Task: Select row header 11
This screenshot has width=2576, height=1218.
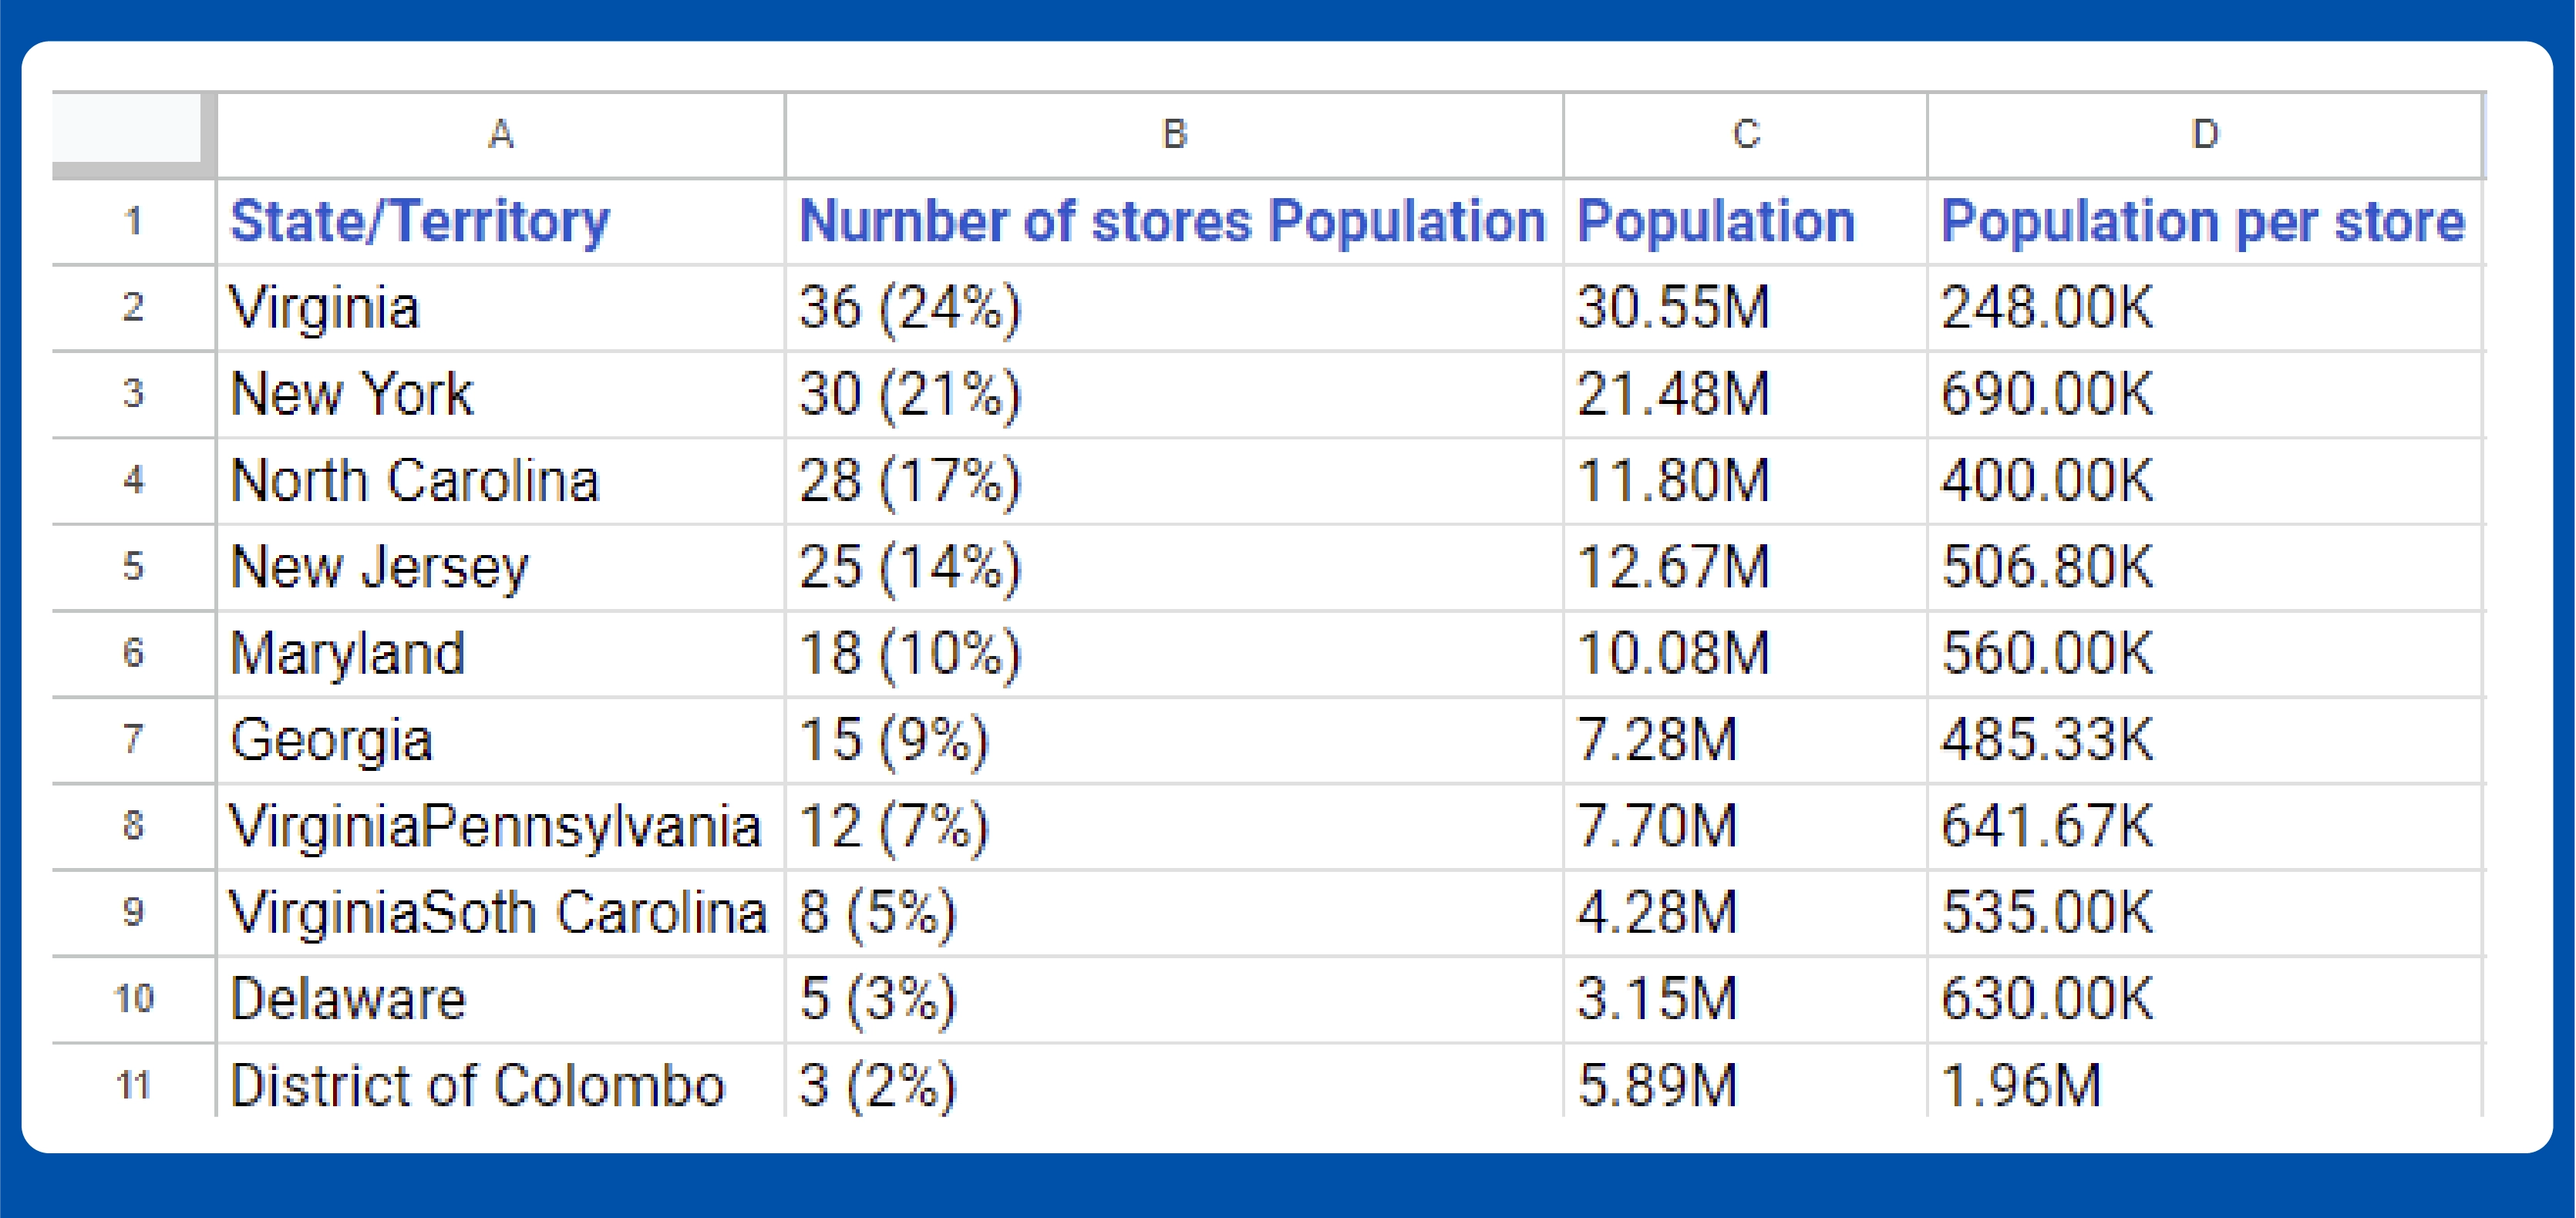Action: (x=133, y=1082)
